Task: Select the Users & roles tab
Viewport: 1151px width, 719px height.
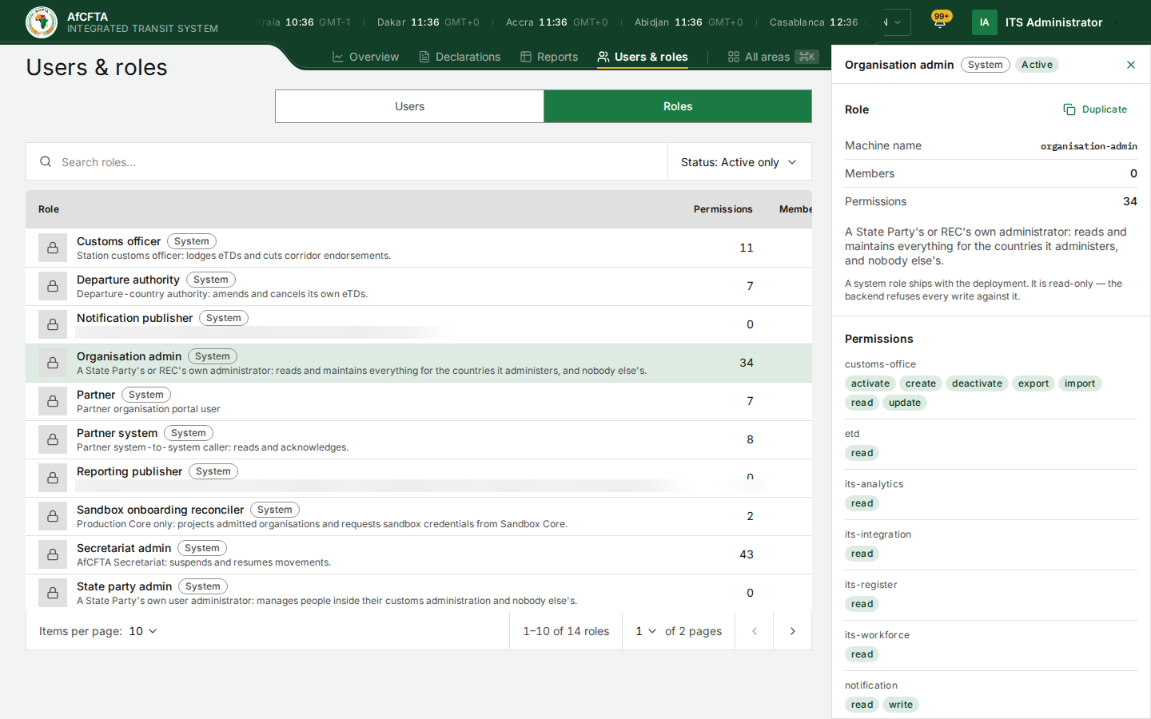Action: point(643,57)
